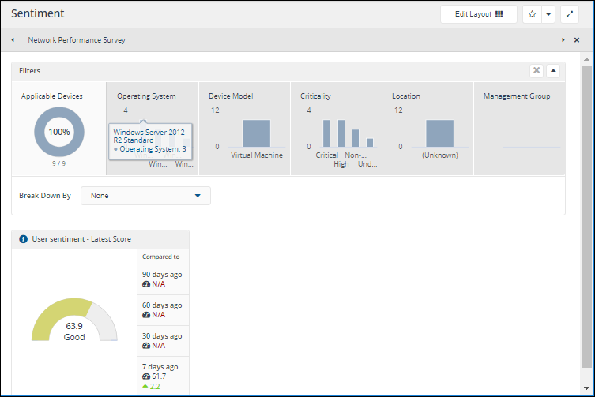The image size is (595, 397).
Task: Collapse the Filters panel
Action: coord(553,70)
